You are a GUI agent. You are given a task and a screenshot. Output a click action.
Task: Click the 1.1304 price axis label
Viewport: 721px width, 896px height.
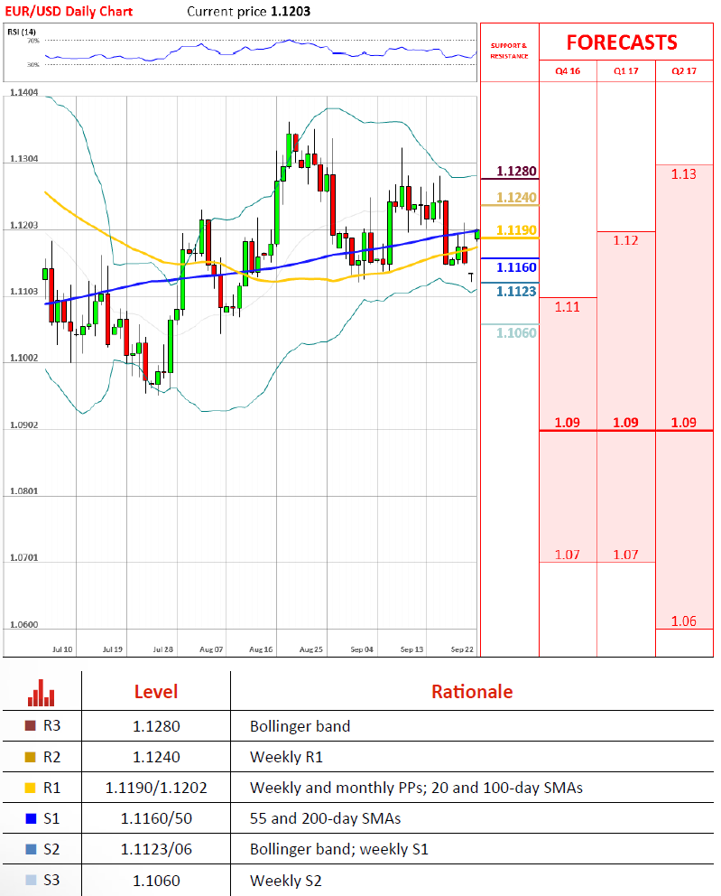pyautogui.click(x=24, y=159)
